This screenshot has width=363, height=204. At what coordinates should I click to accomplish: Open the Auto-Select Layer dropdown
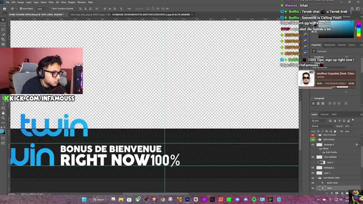tap(41, 8)
